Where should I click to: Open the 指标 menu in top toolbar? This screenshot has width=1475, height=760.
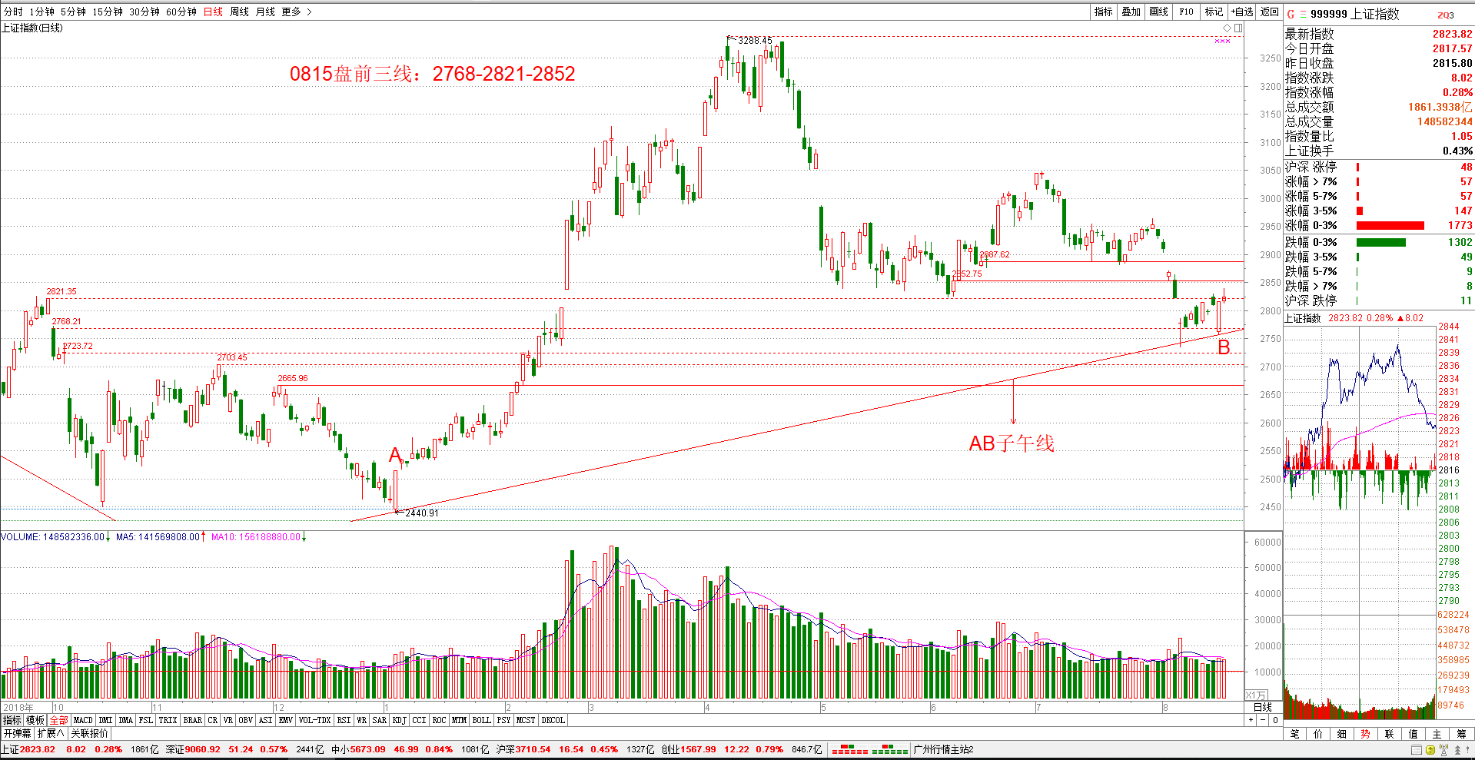tap(1103, 12)
